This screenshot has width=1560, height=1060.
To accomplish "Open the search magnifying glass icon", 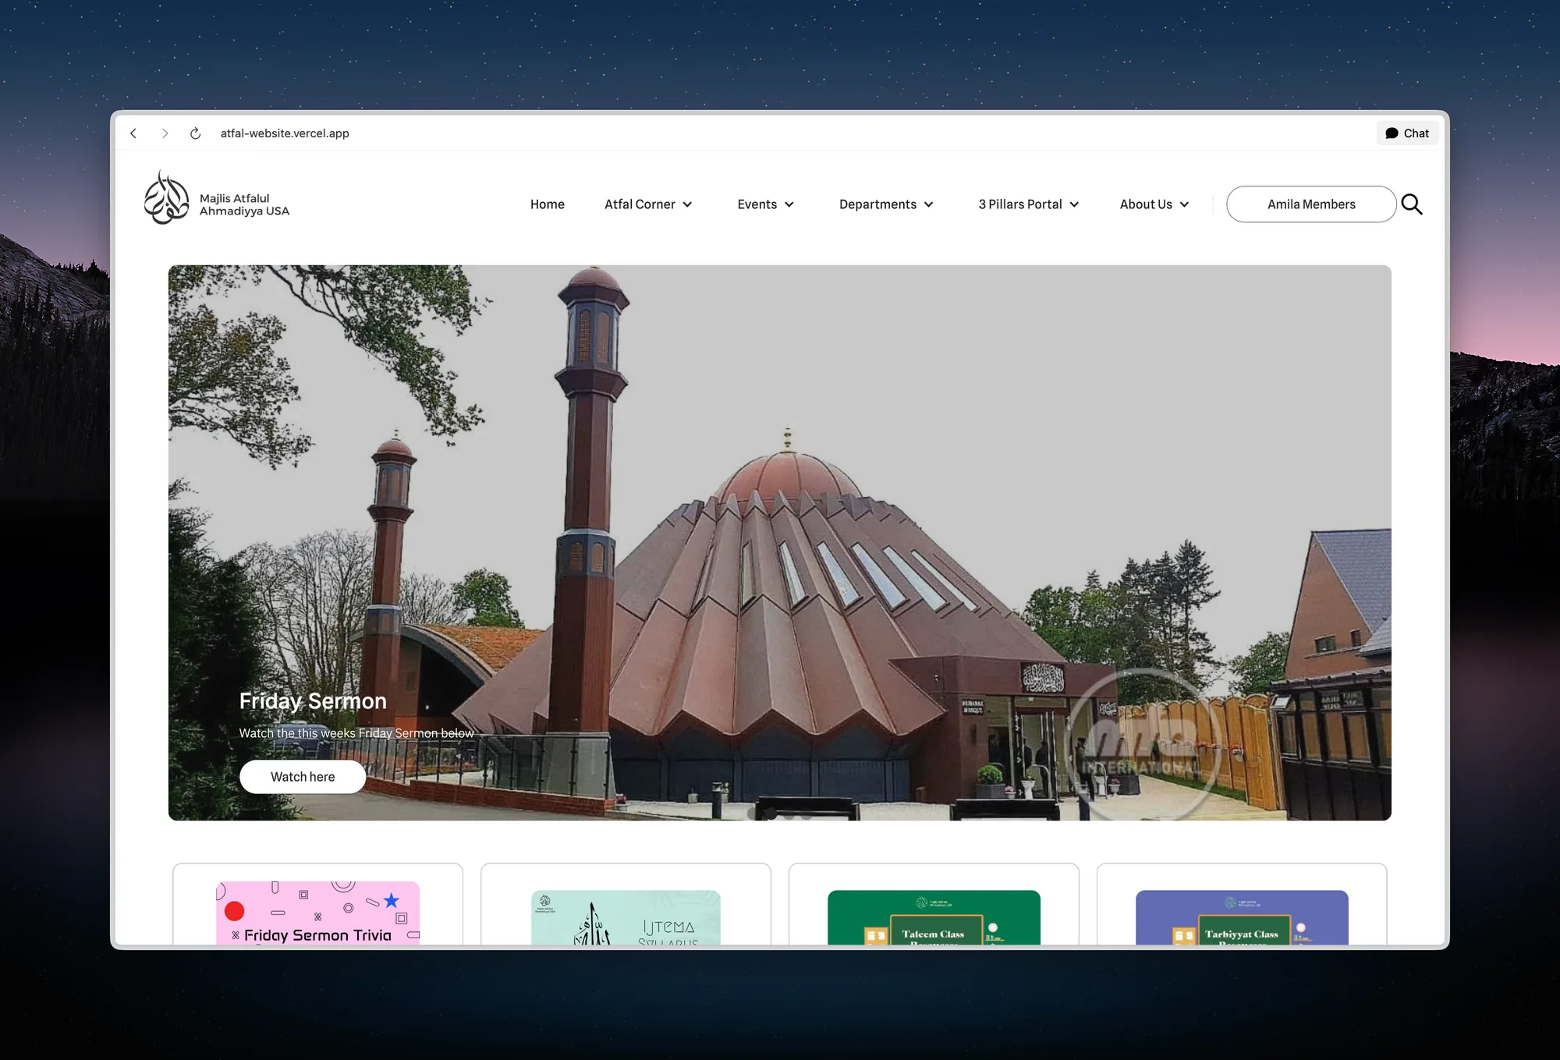I will [1412, 204].
